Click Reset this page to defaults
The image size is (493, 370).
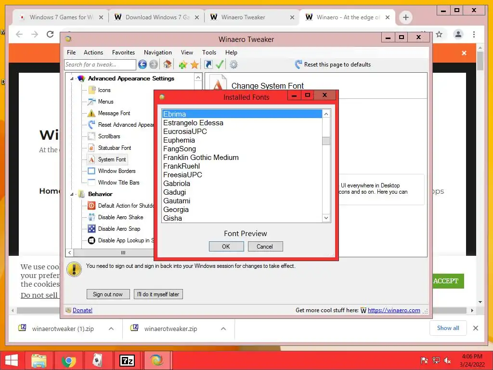[x=333, y=65]
